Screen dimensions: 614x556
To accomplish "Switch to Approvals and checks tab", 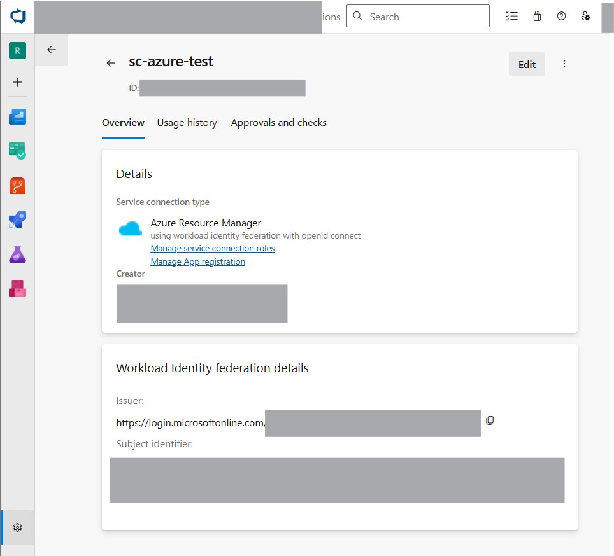I will click(x=279, y=123).
